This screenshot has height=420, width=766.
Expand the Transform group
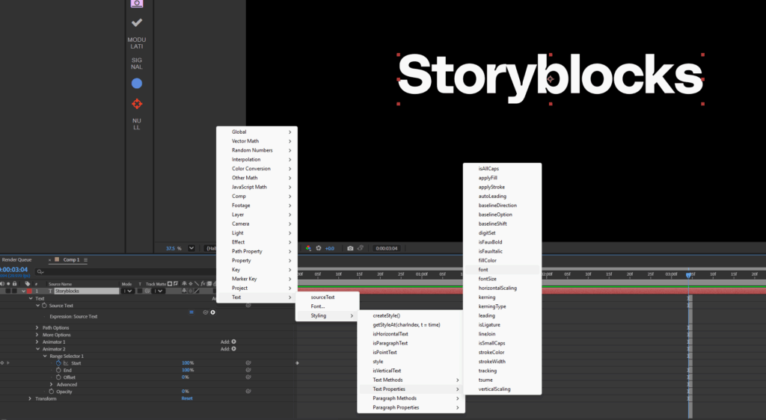pos(30,398)
